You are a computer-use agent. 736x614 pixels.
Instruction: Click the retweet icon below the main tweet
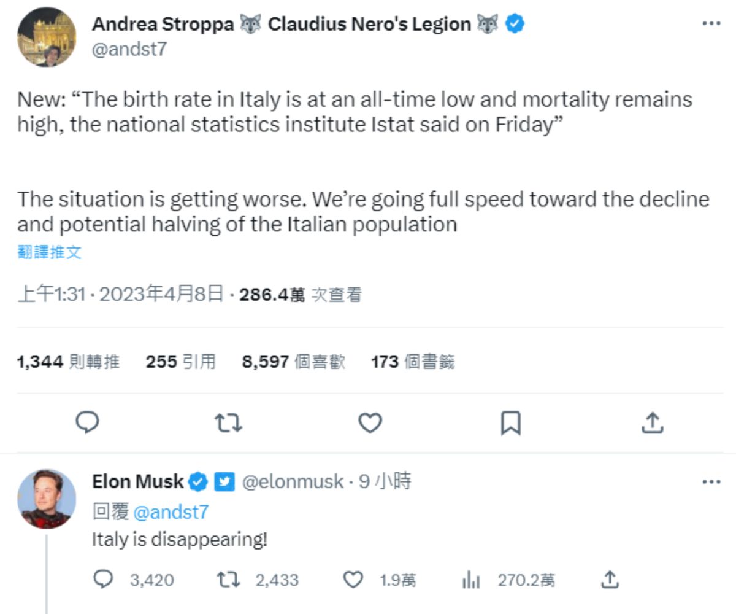pos(229,422)
